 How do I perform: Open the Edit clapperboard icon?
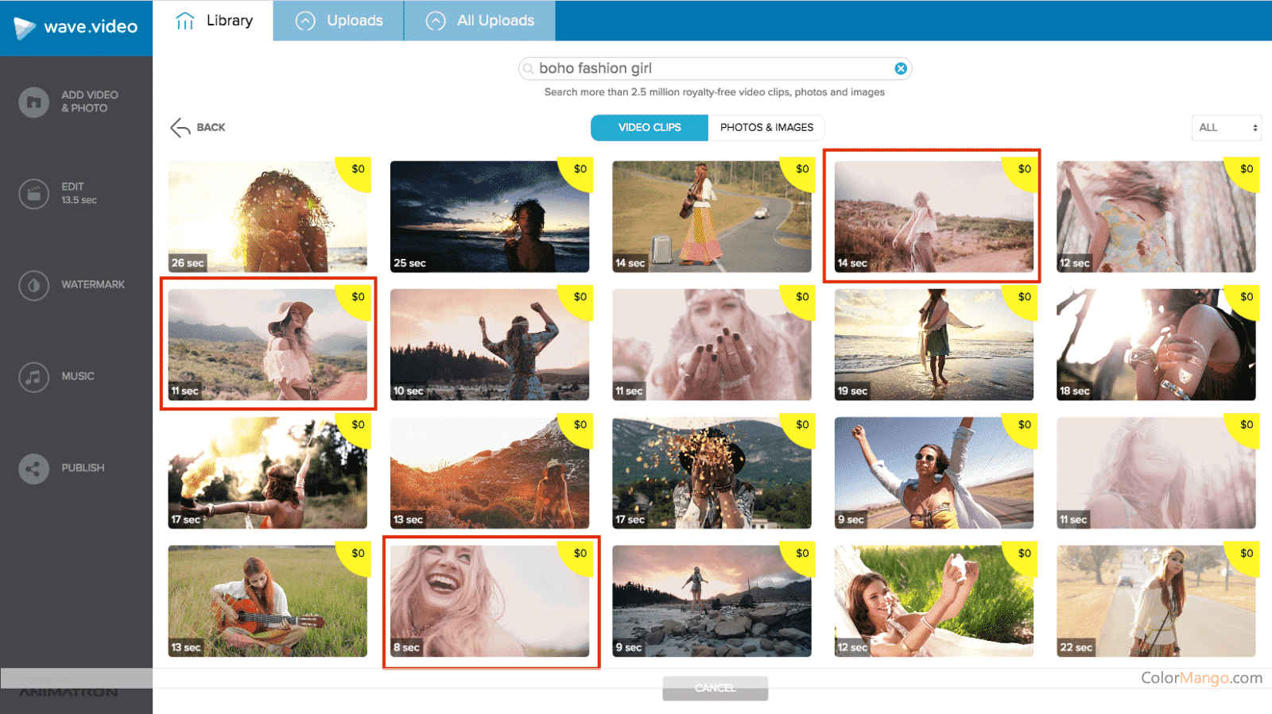33,193
